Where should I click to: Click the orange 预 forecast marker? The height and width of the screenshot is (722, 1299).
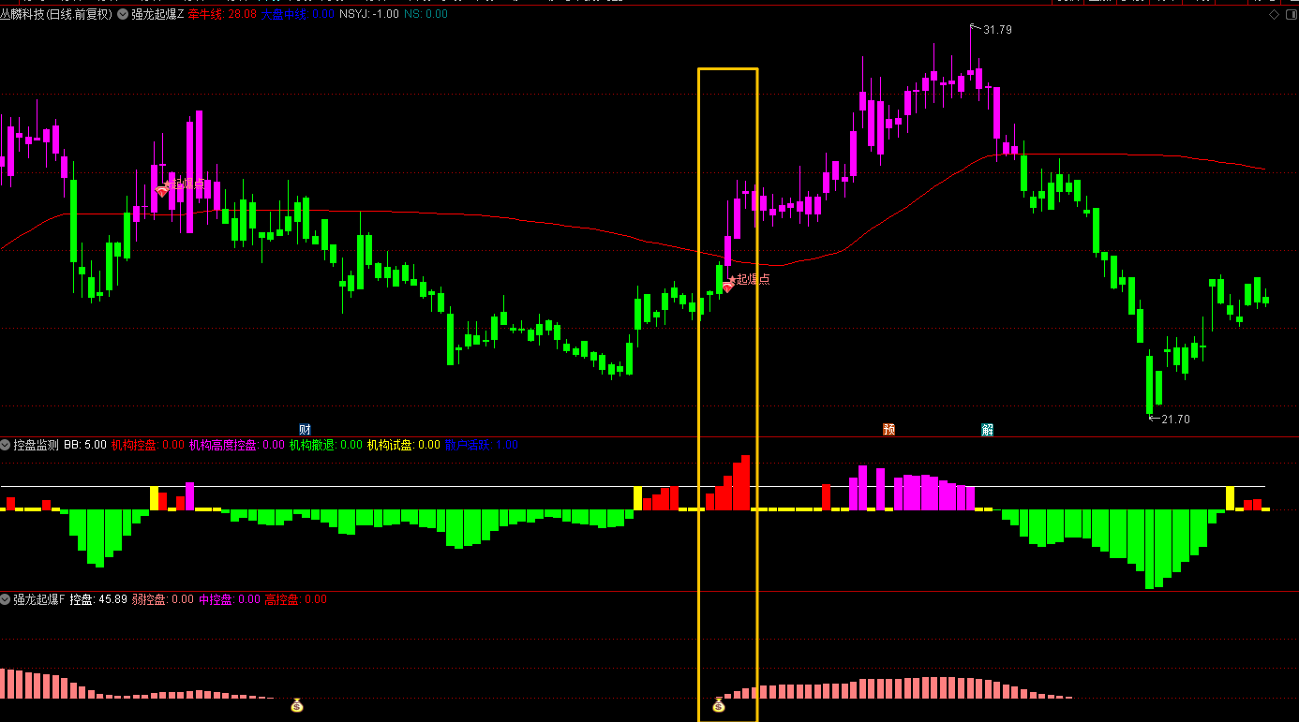[x=888, y=430]
